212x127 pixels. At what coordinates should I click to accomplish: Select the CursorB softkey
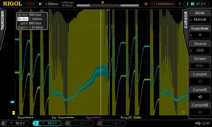click(x=200, y=93)
